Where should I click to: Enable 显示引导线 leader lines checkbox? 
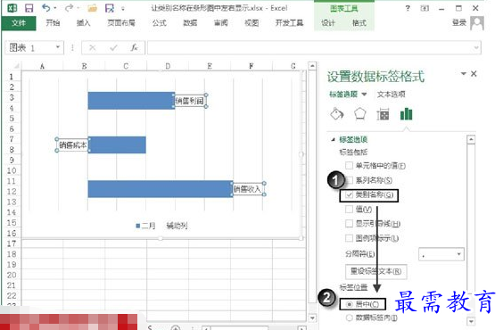click(349, 224)
